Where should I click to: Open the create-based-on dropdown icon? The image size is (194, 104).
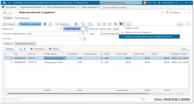84,24
